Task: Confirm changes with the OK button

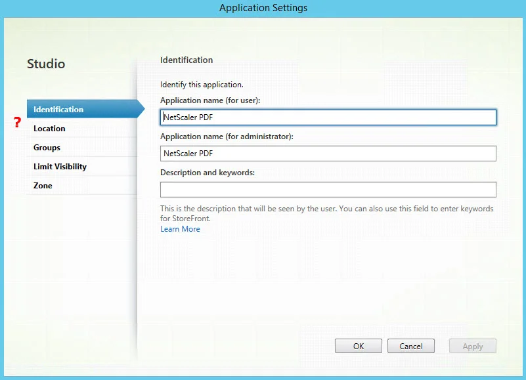Action: pyautogui.click(x=359, y=346)
